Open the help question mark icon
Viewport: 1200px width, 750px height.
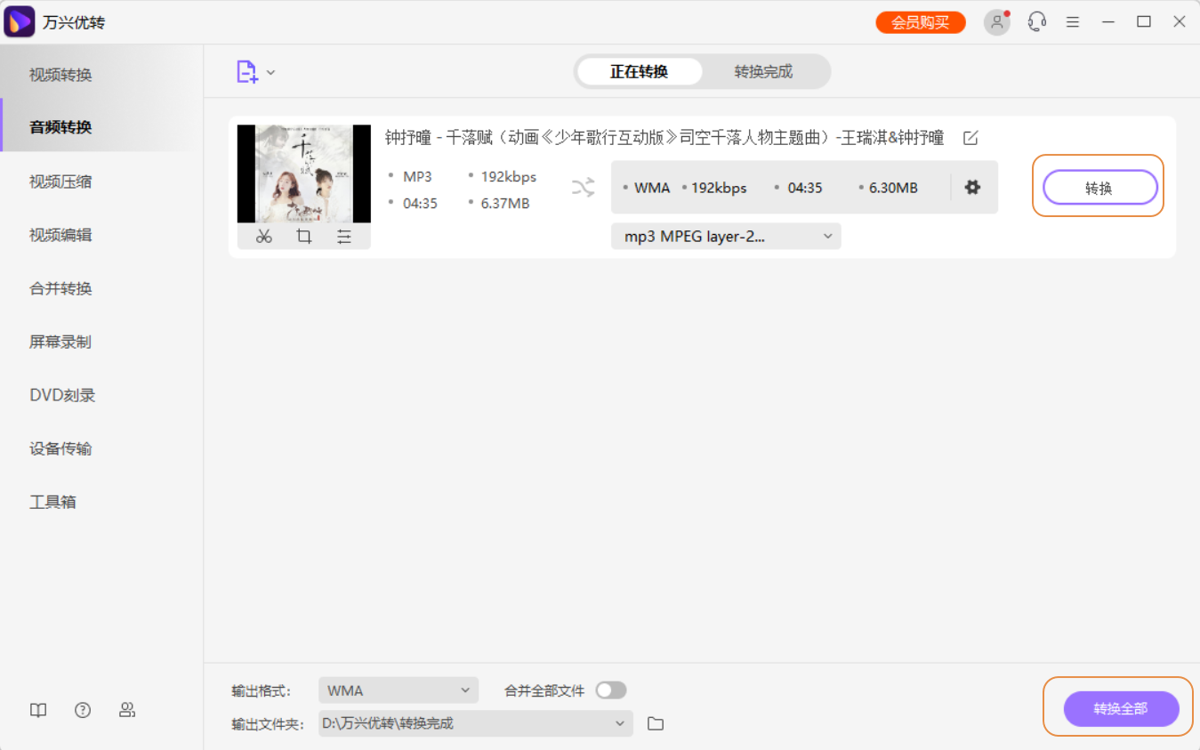pyautogui.click(x=83, y=710)
